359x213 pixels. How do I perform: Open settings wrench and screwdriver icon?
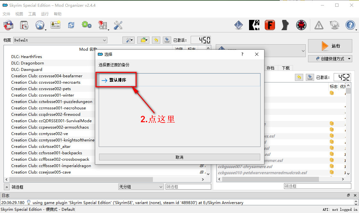(118, 25)
